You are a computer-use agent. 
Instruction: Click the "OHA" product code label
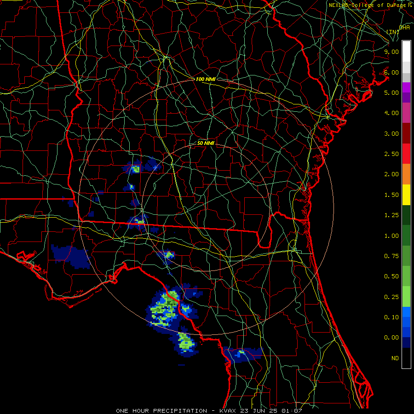point(404,28)
